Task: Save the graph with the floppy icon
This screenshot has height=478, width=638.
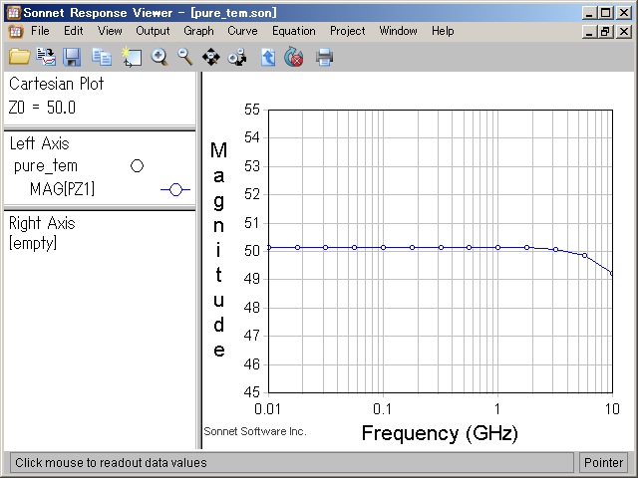Action: tap(72, 57)
